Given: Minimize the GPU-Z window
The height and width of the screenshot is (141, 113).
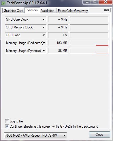Looking at the screenshot, I should click(x=87, y=2).
